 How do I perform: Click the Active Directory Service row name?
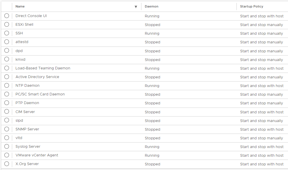pyautogui.click(x=37, y=77)
